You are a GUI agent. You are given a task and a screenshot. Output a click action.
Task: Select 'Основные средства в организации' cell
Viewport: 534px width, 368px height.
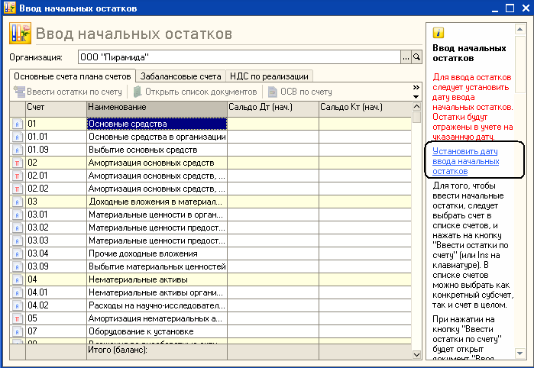(157, 137)
